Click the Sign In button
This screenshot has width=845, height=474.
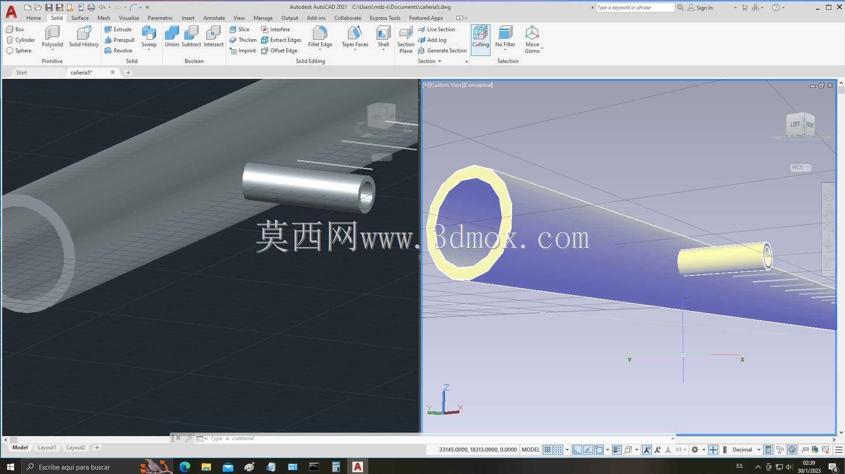[x=700, y=7]
